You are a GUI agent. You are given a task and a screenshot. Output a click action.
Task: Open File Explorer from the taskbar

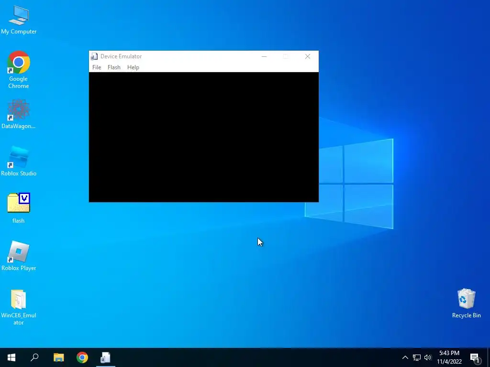[58, 357]
